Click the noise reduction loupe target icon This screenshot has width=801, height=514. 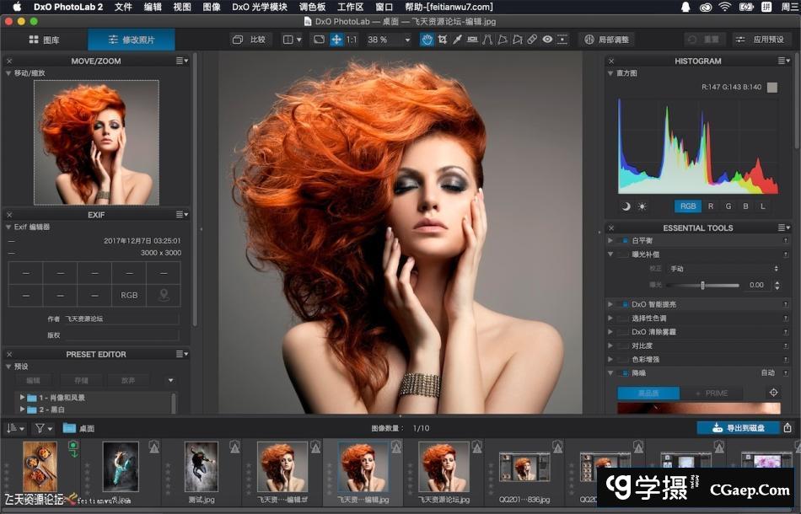[x=772, y=393]
